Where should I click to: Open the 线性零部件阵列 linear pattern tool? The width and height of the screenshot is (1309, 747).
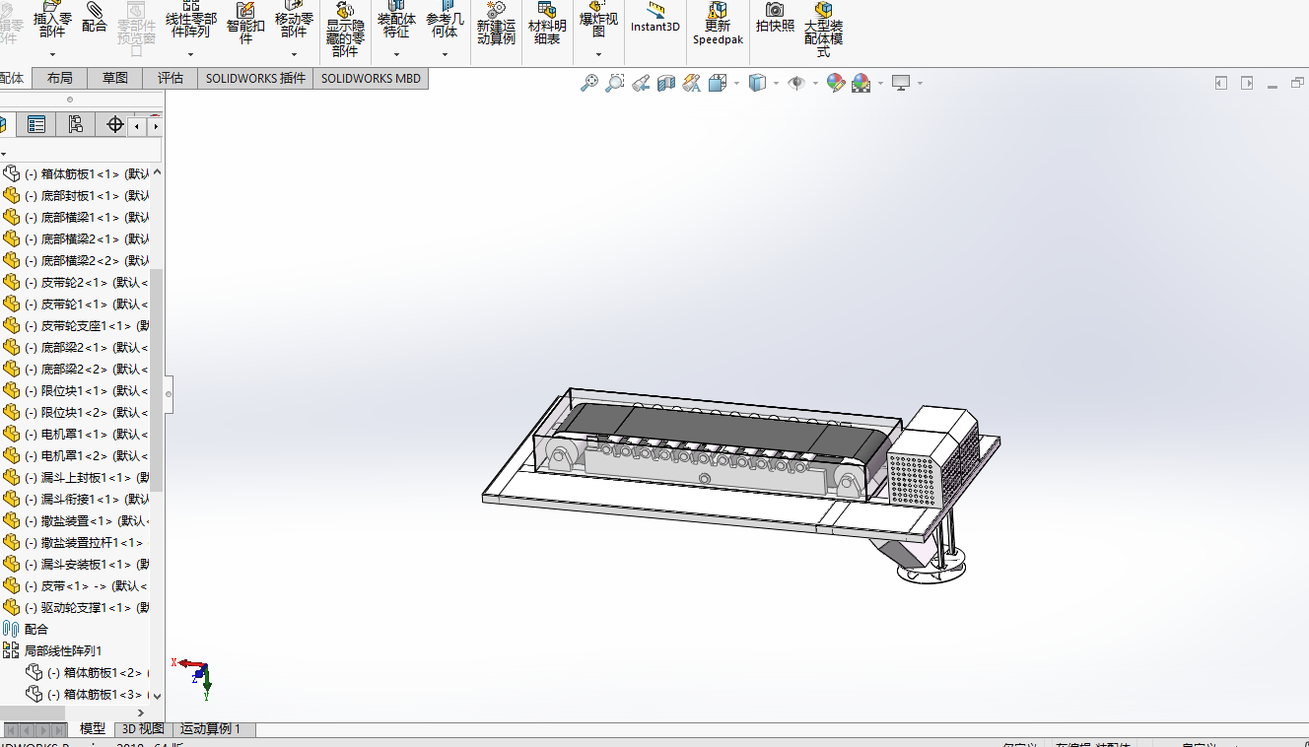[190, 20]
